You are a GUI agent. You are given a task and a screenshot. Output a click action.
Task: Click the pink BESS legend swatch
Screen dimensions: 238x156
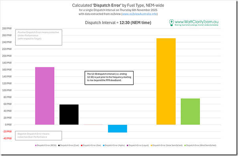coord(36,145)
